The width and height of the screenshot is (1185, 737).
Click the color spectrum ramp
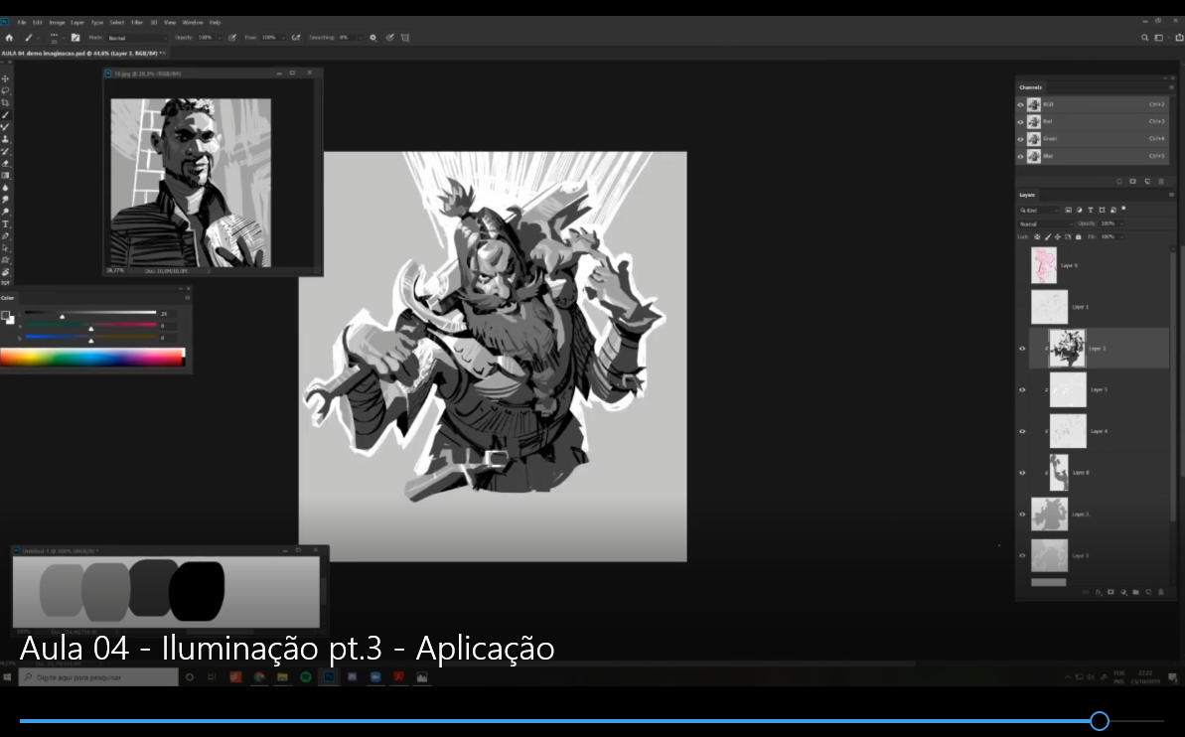[x=91, y=357]
